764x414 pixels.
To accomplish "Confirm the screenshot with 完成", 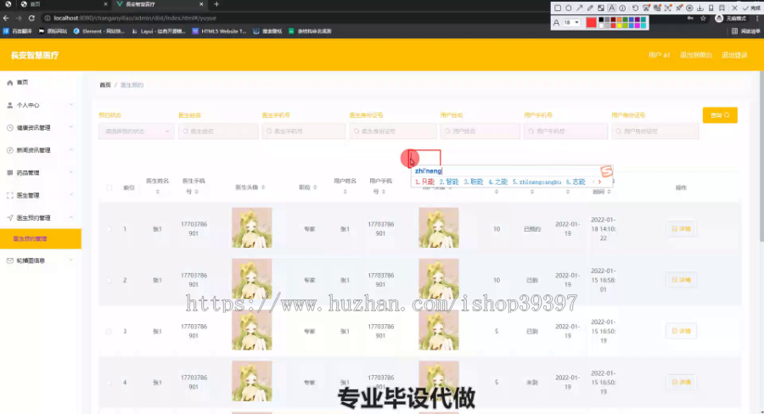I will click(750, 8).
